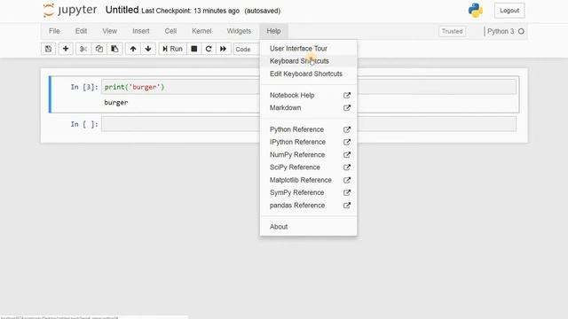
Task: Open IPython Reference
Action: click(308, 142)
